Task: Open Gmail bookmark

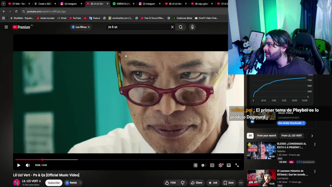Action: [x=62, y=18]
